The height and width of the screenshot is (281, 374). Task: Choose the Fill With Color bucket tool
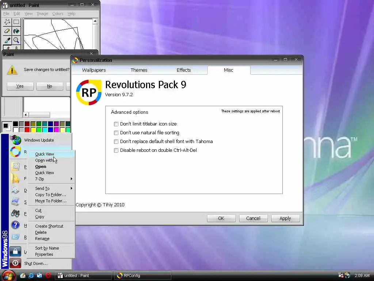click(16, 31)
